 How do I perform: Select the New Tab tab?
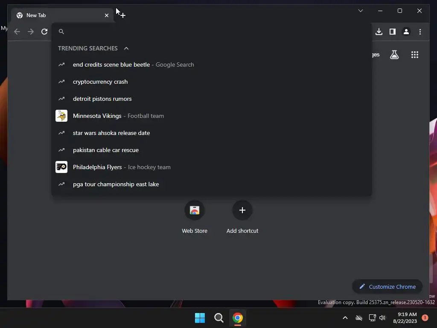(62, 15)
